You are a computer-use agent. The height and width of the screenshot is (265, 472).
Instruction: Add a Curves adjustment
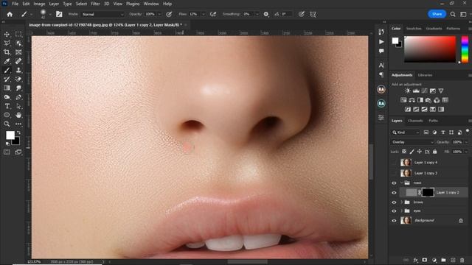pos(425,91)
